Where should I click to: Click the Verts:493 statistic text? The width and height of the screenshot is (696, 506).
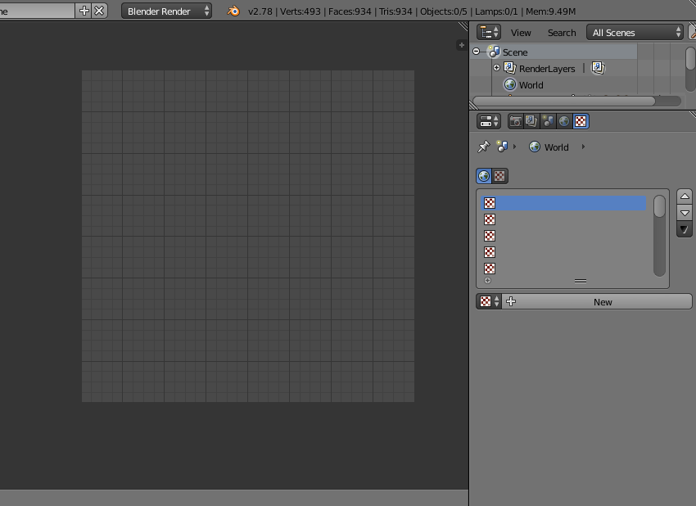coord(300,11)
